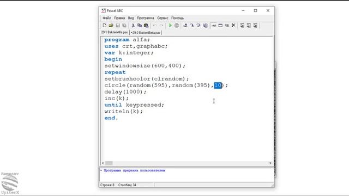This screenshot has height=196, width=349.
Task: Click the icon before the watch-expression icon
Action: [x=205, y=26]
